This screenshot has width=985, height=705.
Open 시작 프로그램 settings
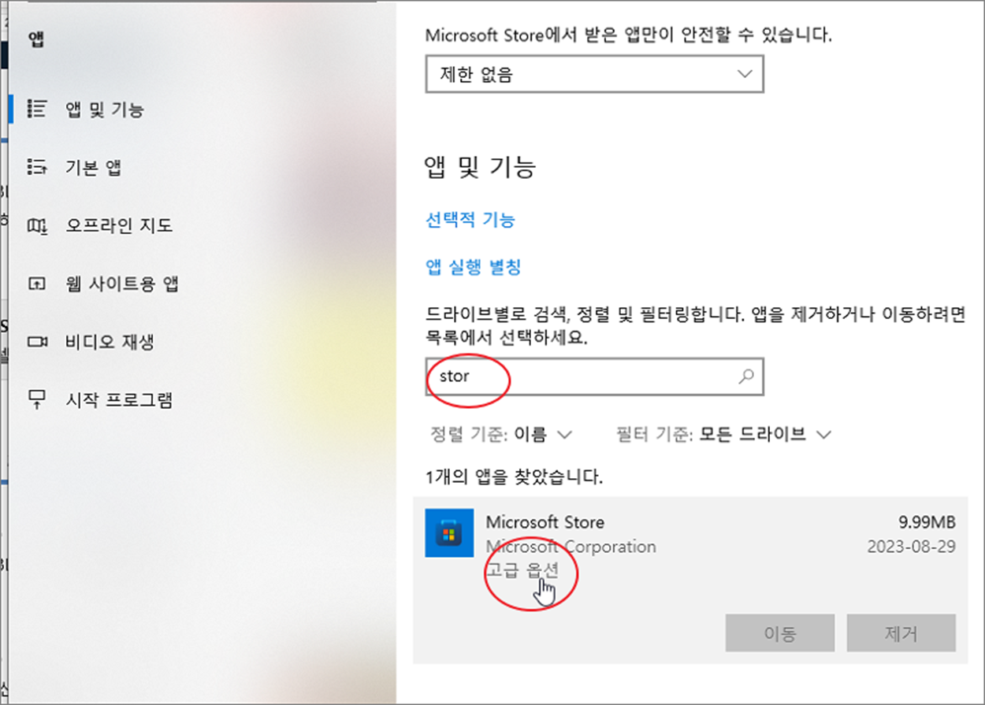(x=119, y=400)
